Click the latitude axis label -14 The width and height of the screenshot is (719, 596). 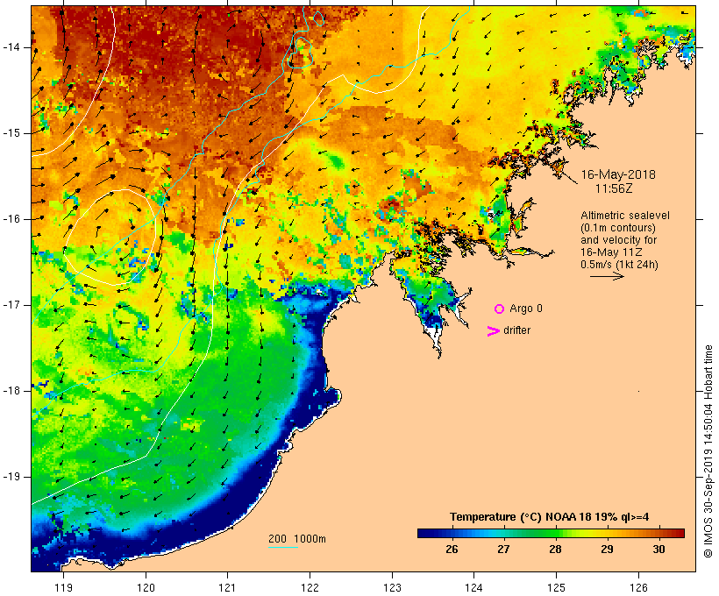[x=11, y=47]
